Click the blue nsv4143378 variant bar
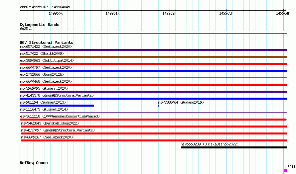 point(153,99)
